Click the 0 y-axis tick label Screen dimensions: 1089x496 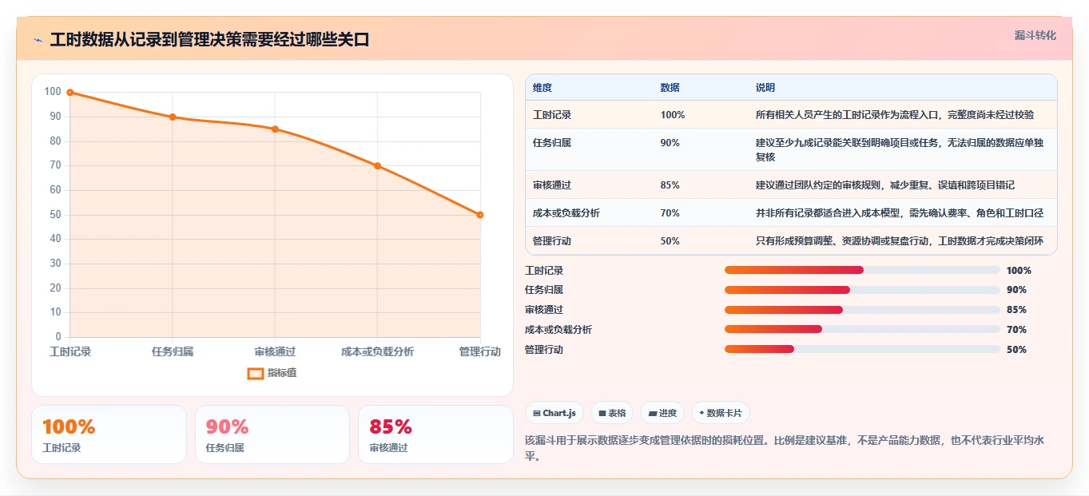pos(59,336)
